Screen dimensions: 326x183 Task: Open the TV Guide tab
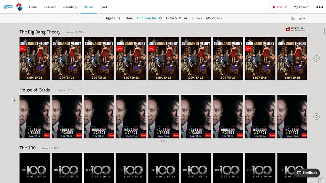(x=50, y=7)
